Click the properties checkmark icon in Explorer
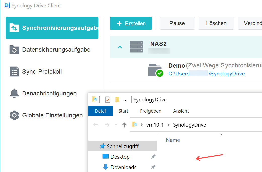Viewport: 262px width, 172px height. point(108,100)
